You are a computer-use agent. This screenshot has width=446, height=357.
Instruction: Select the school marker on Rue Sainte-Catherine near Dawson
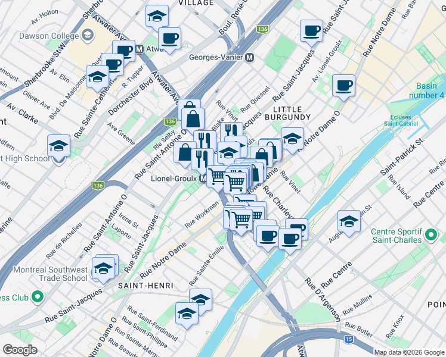[98, 77]
